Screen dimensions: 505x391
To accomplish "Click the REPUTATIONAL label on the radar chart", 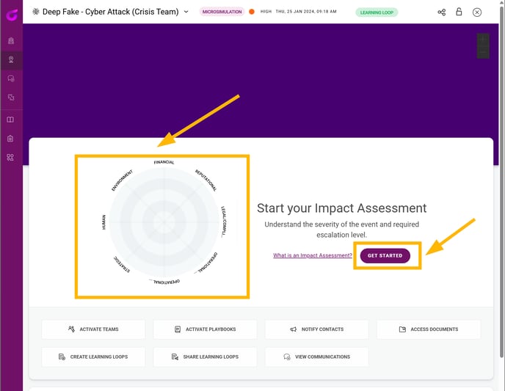I will click(206, 180).
